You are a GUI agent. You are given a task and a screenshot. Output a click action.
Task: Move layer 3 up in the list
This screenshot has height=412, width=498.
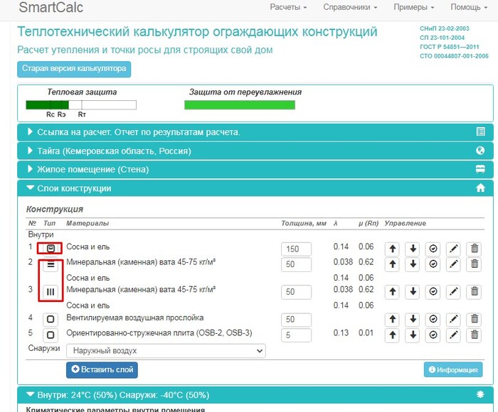392,292
